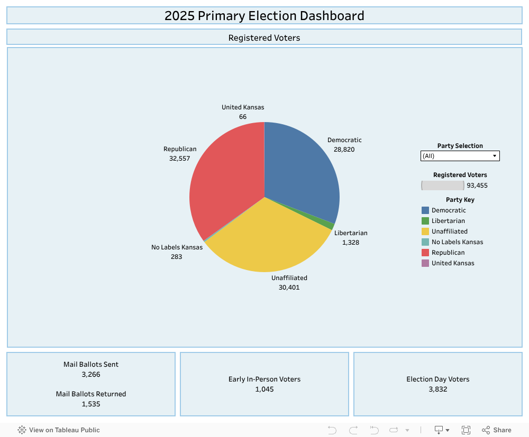This screenshot has height=437, width=529.
Task: Select the No Labels Kansas teal swatch
Action: click(425, 242)
